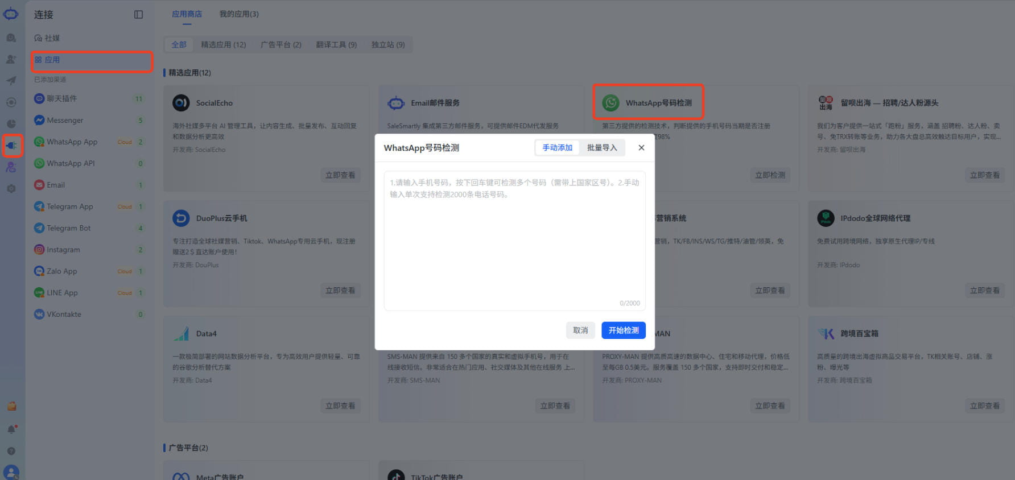Click the notification bell icon
The width and height of the screenshot is (1015, 480).
point(11,429)
